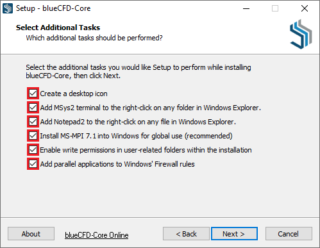The image size is (320, 248).
Task: Minimize the Setup window
Action: point(246,8)
